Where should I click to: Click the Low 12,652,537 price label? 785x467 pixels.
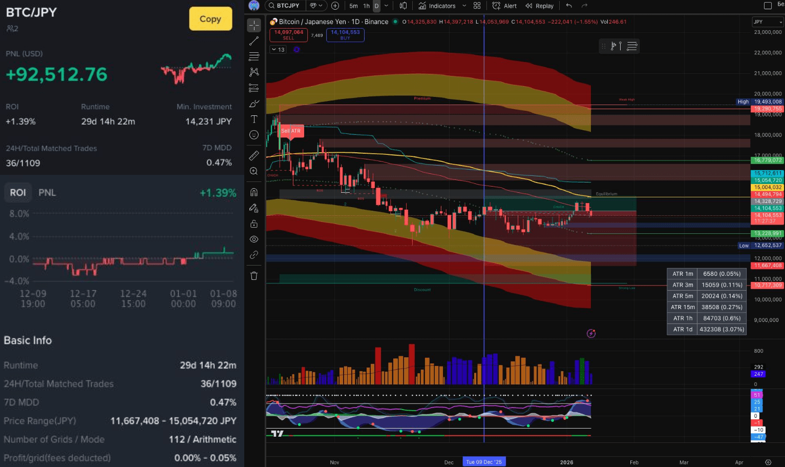click(x=760, y=245)
